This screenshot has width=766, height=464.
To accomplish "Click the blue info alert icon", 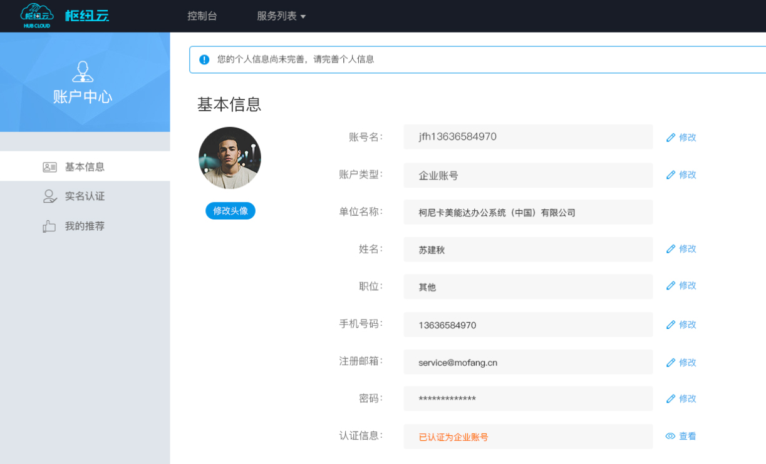I will [x=204, y=59].
